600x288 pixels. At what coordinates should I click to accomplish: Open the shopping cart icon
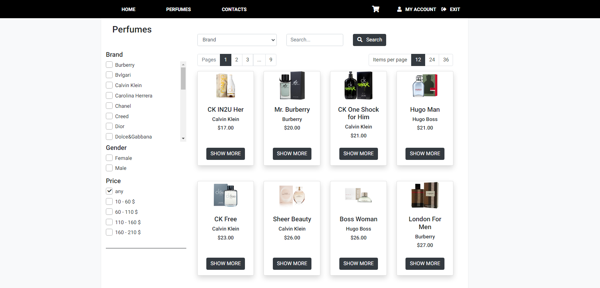[x=375, y=9]
